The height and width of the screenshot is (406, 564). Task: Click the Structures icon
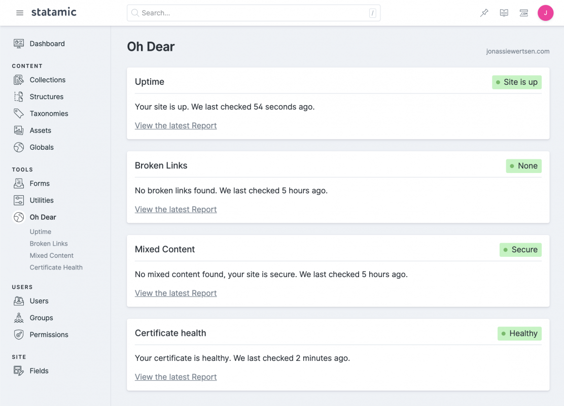click(18, 96)
